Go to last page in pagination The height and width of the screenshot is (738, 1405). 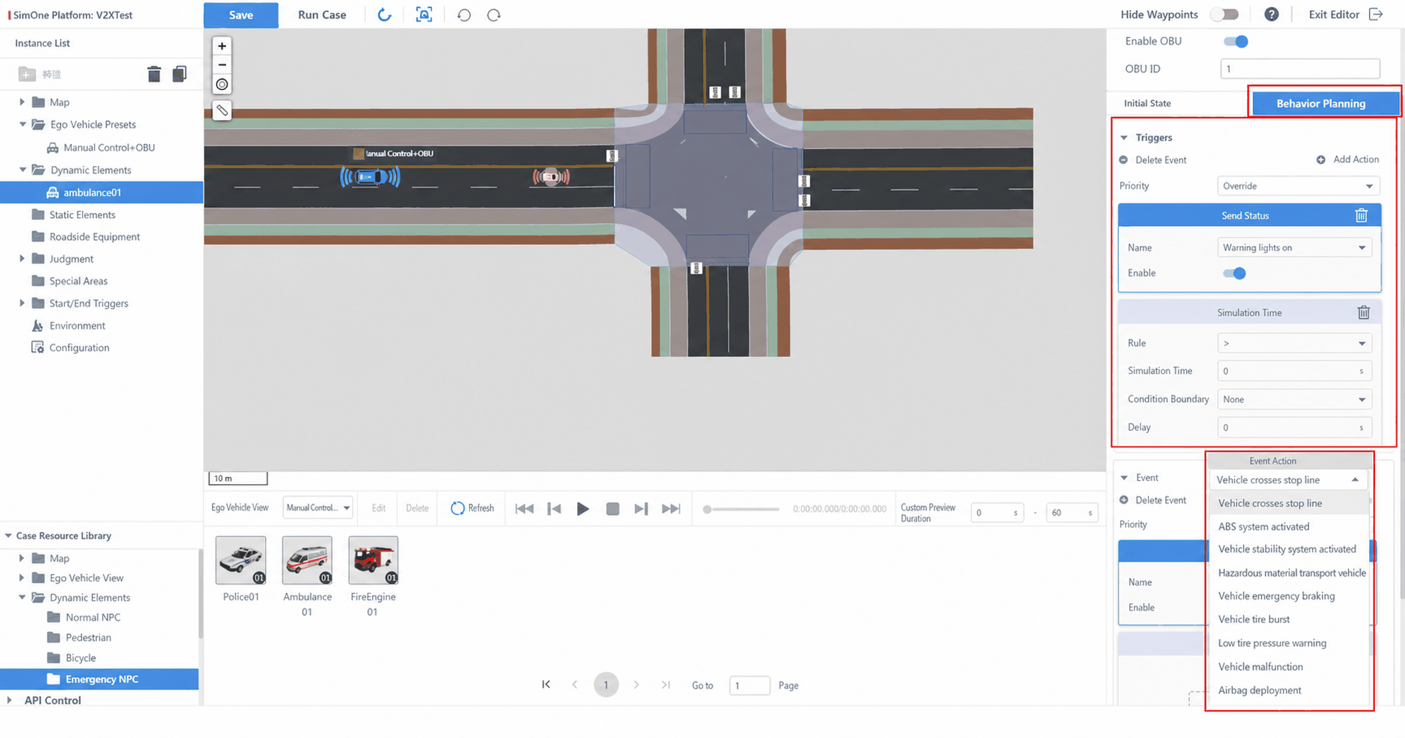coord(665,685)
